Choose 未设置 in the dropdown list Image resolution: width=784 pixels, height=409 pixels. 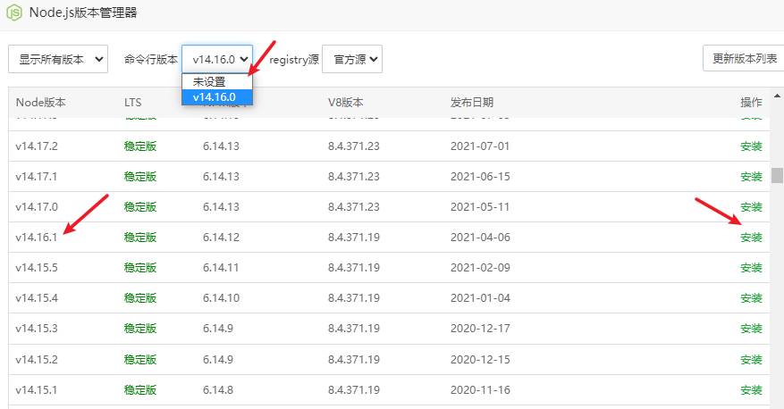[217, 82]
